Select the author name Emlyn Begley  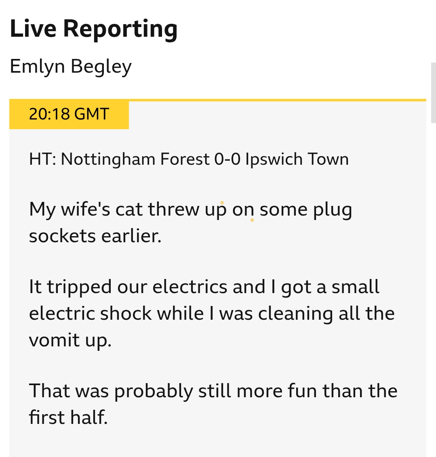point(71,67)
